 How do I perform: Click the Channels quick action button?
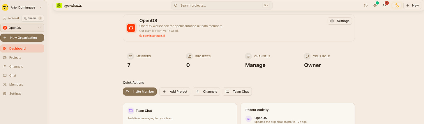206,92
